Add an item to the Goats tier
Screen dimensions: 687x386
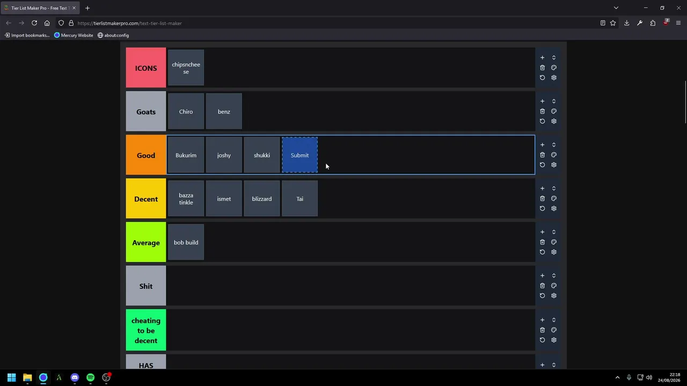(542, 101)
